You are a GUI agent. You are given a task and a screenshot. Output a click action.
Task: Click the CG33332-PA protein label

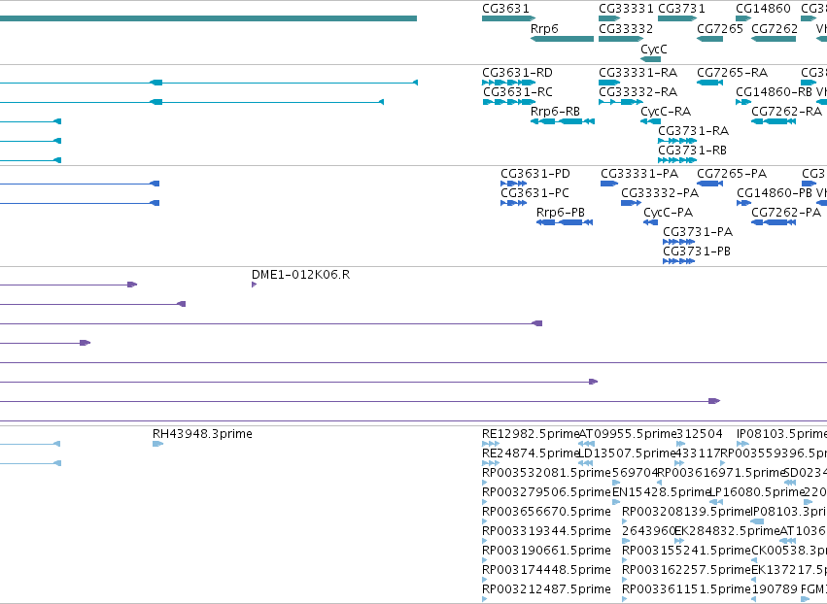(x=660, y=193)
